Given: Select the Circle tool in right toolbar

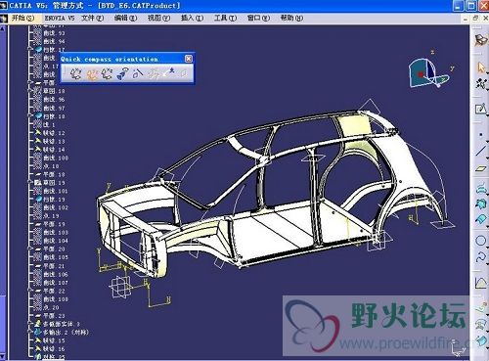Looking at the screenshot, I should coord(481,241).
